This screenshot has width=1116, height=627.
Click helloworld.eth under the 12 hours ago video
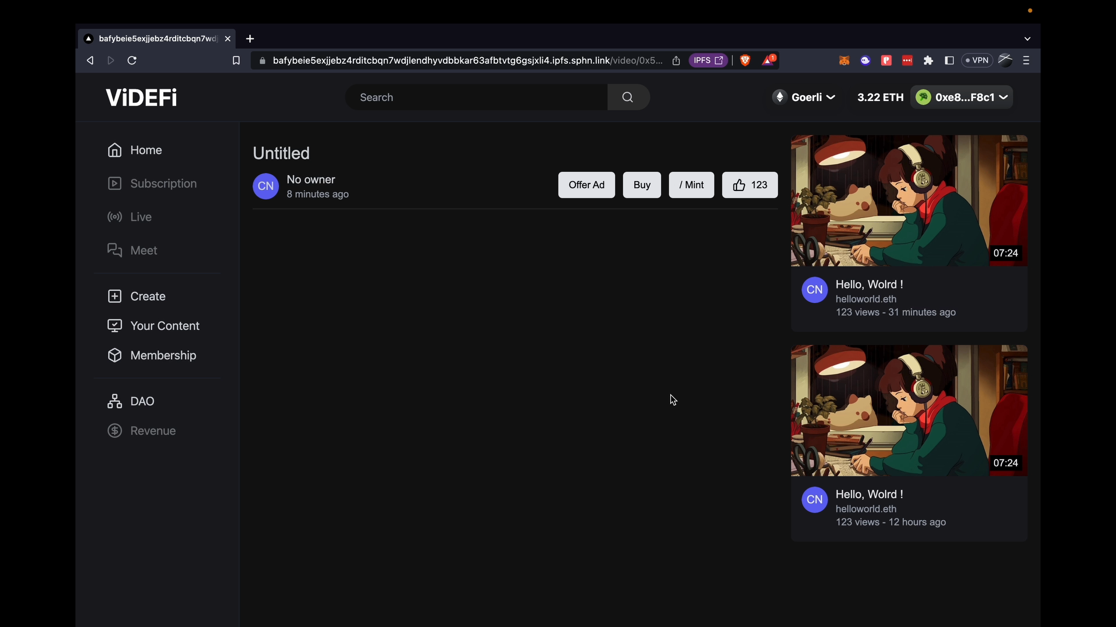click(866, 509)
